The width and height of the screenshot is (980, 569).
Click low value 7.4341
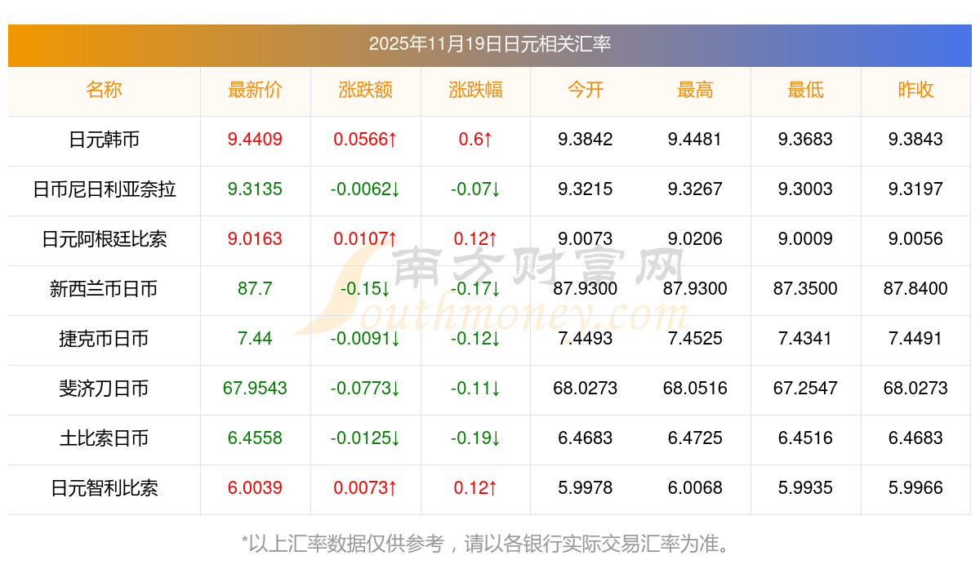tap(805, 339)
